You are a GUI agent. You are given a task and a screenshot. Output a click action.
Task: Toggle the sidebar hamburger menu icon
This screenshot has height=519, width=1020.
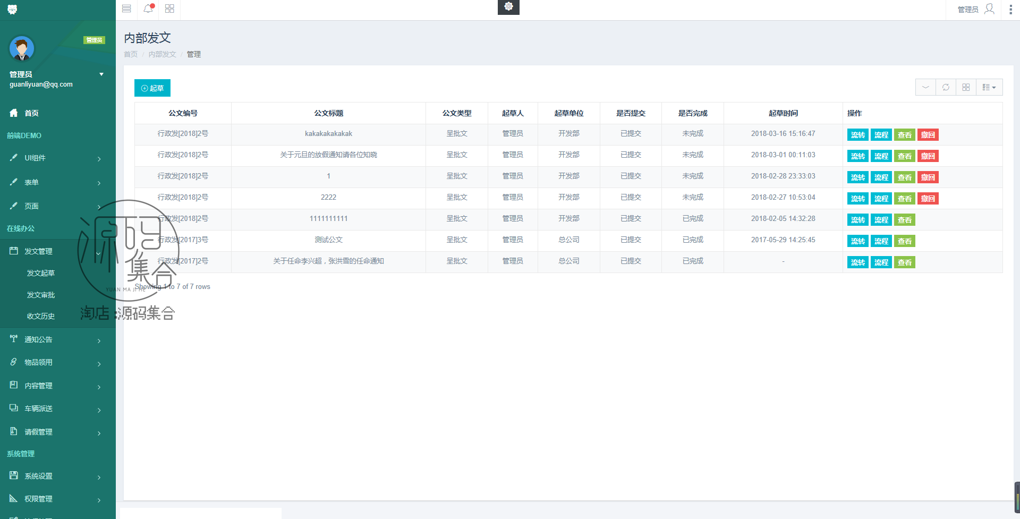(x=126, y=8)
